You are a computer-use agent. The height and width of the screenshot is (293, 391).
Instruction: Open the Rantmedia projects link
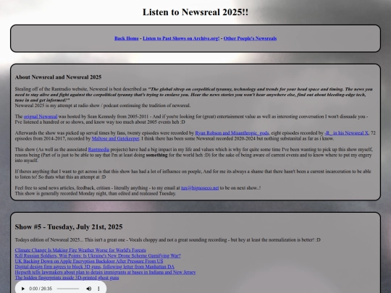tap(98, 150)
